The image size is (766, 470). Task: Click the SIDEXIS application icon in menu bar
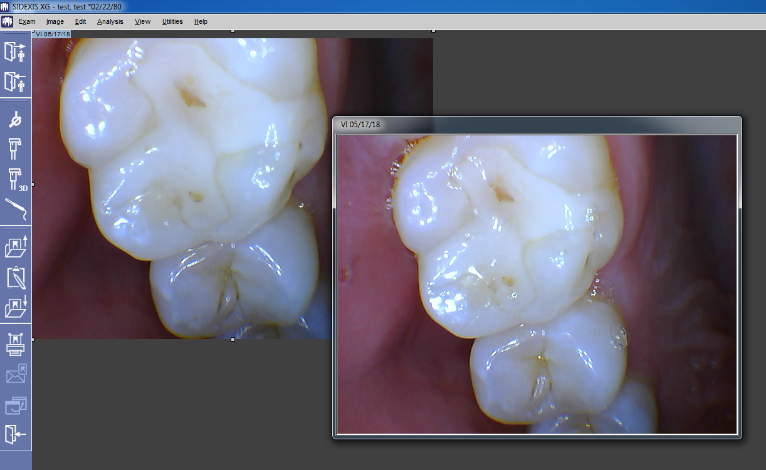[8, 21]
